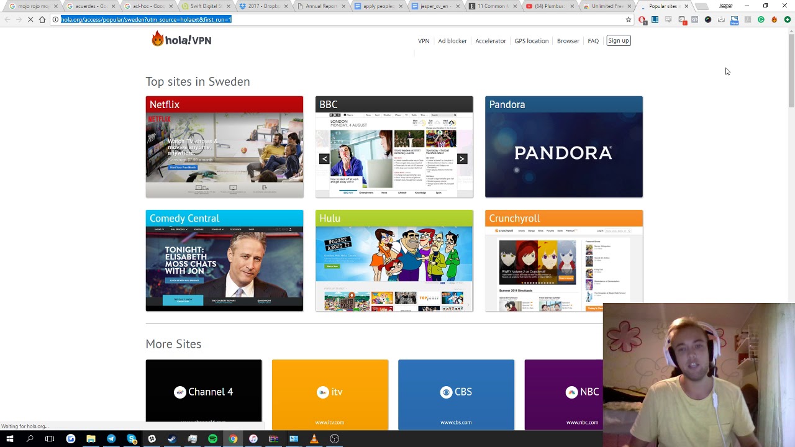Go to the browser home page icon

[x=42, y=19]
